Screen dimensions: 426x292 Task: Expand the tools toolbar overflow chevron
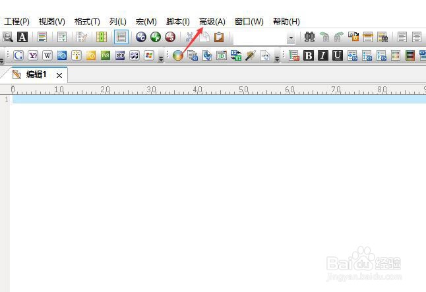point(277,59)
